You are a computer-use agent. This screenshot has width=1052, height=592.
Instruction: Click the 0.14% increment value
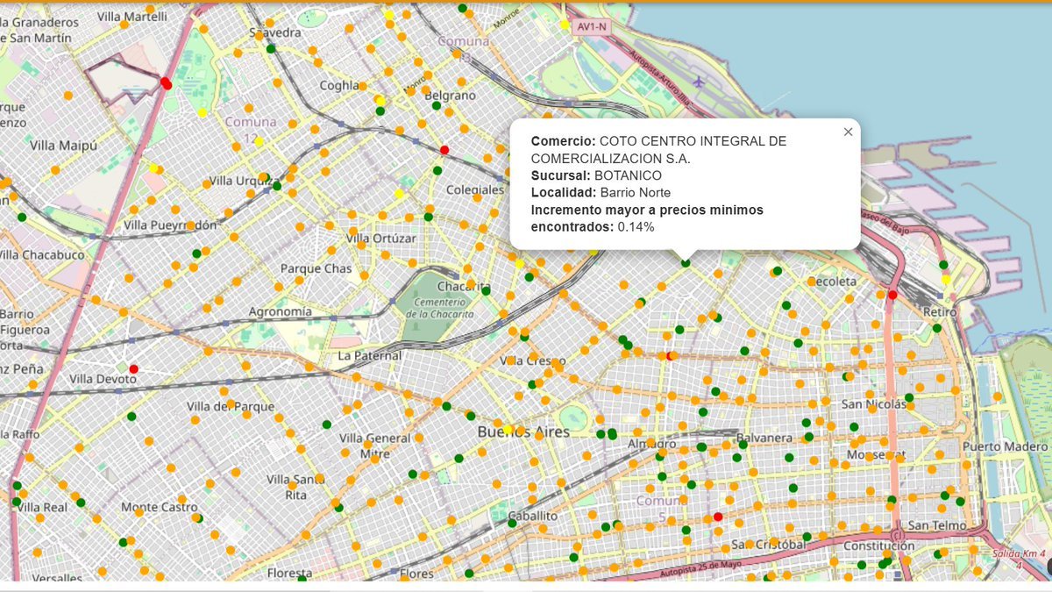point(636,227)
